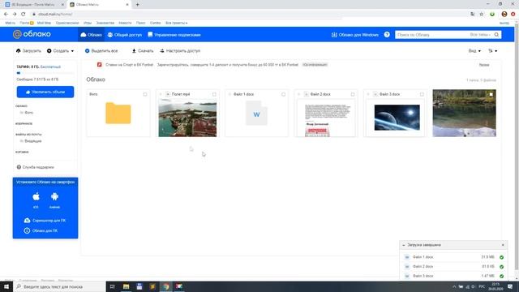Reload the page with the refresh icon
This screenshot has width=519, height=292.
point(24,14)
